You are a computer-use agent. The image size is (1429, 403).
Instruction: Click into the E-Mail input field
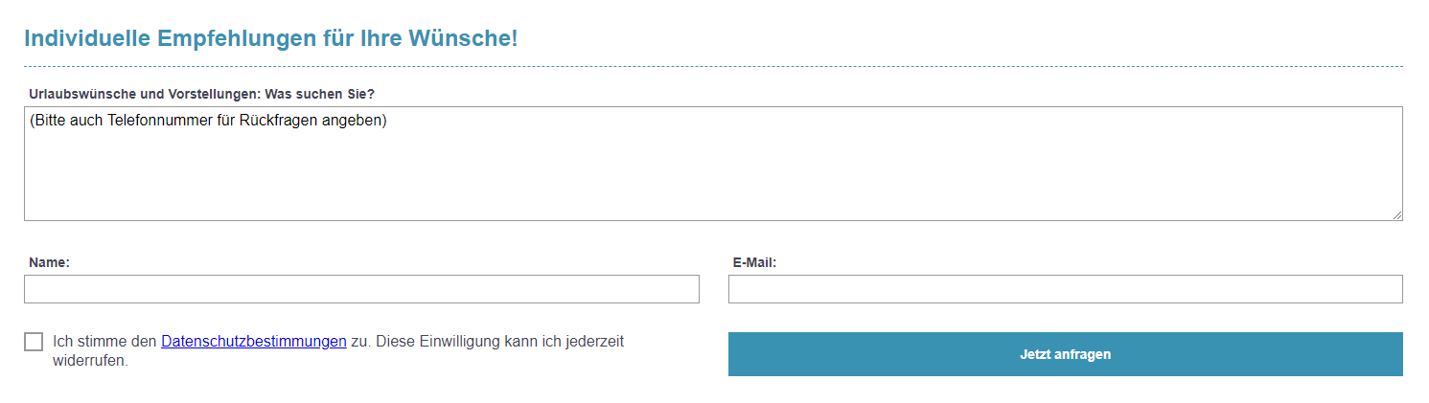[1065, 289]
